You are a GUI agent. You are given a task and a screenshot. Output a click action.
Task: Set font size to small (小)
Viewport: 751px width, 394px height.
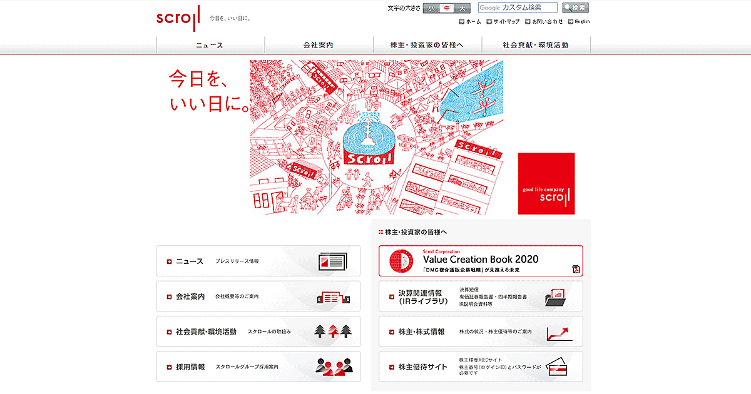[x=431, y=8]
